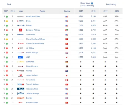Screen dimensions: 125x105
Task: Open the Southwest name link
Action: (x=31, y=35)
